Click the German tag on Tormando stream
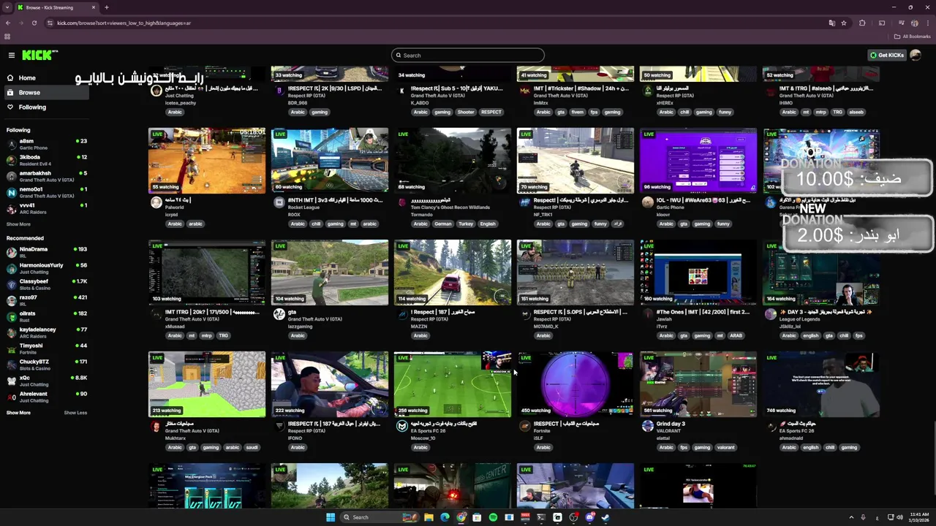The width and height of the screenshot is (936, 526). click(442, 224)
